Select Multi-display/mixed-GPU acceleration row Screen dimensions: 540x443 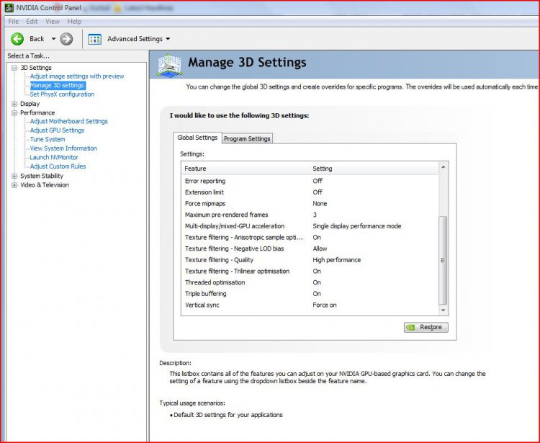point(310,226)
